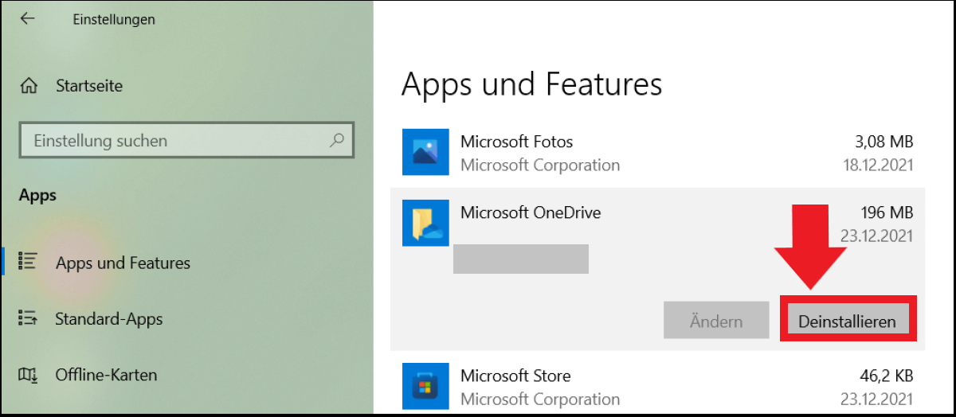
Task: Click the Standard-Apps sidebar icon
Action: 28,318
